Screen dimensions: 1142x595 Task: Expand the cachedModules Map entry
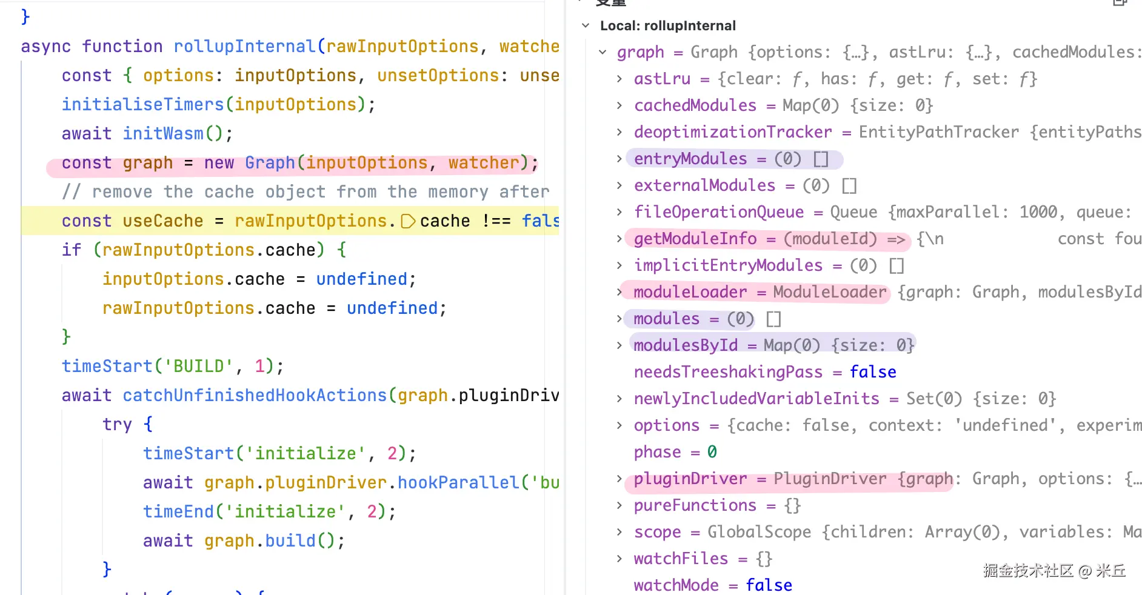coord(619,105)
